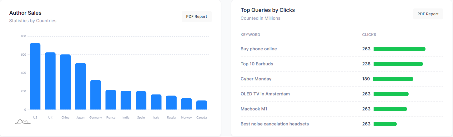Click the amCharts logo icon below chart

pos(23,121)
